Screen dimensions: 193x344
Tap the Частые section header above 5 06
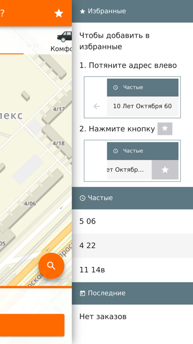132,198
